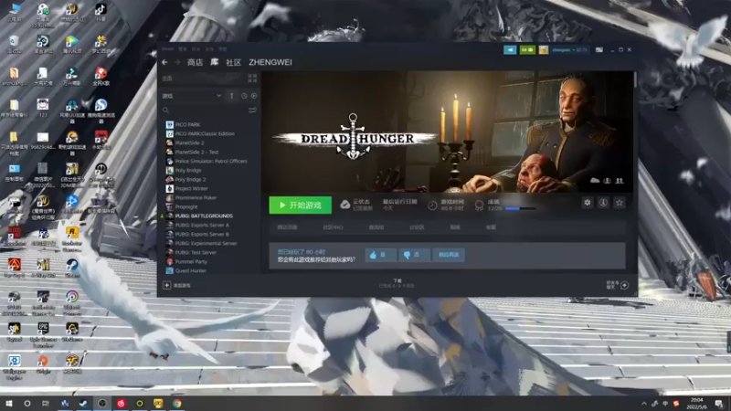
Task: Click the 稍后再说 later button
Action: coord(449,255)
